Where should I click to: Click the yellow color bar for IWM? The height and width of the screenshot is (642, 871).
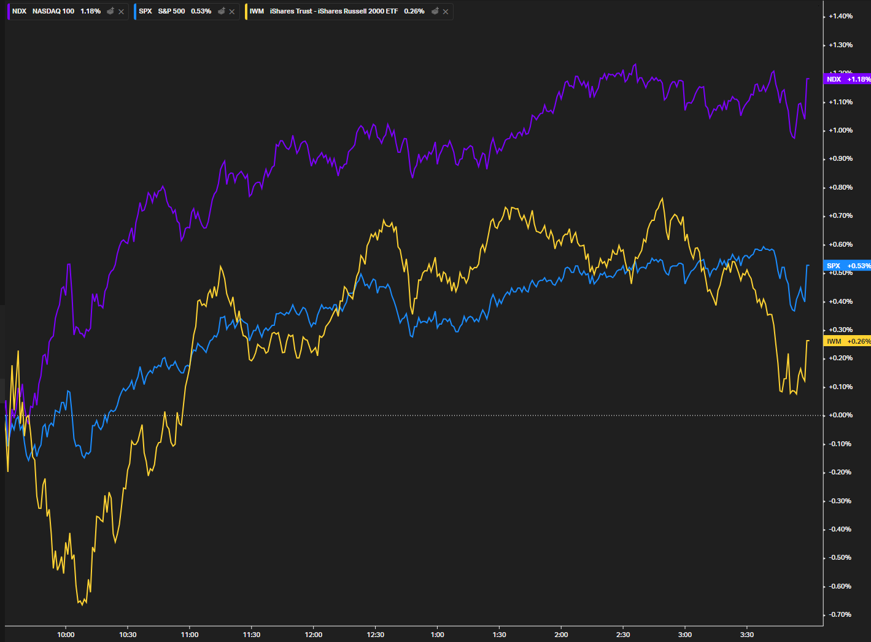pyautogui.click(x=246, y=11)
